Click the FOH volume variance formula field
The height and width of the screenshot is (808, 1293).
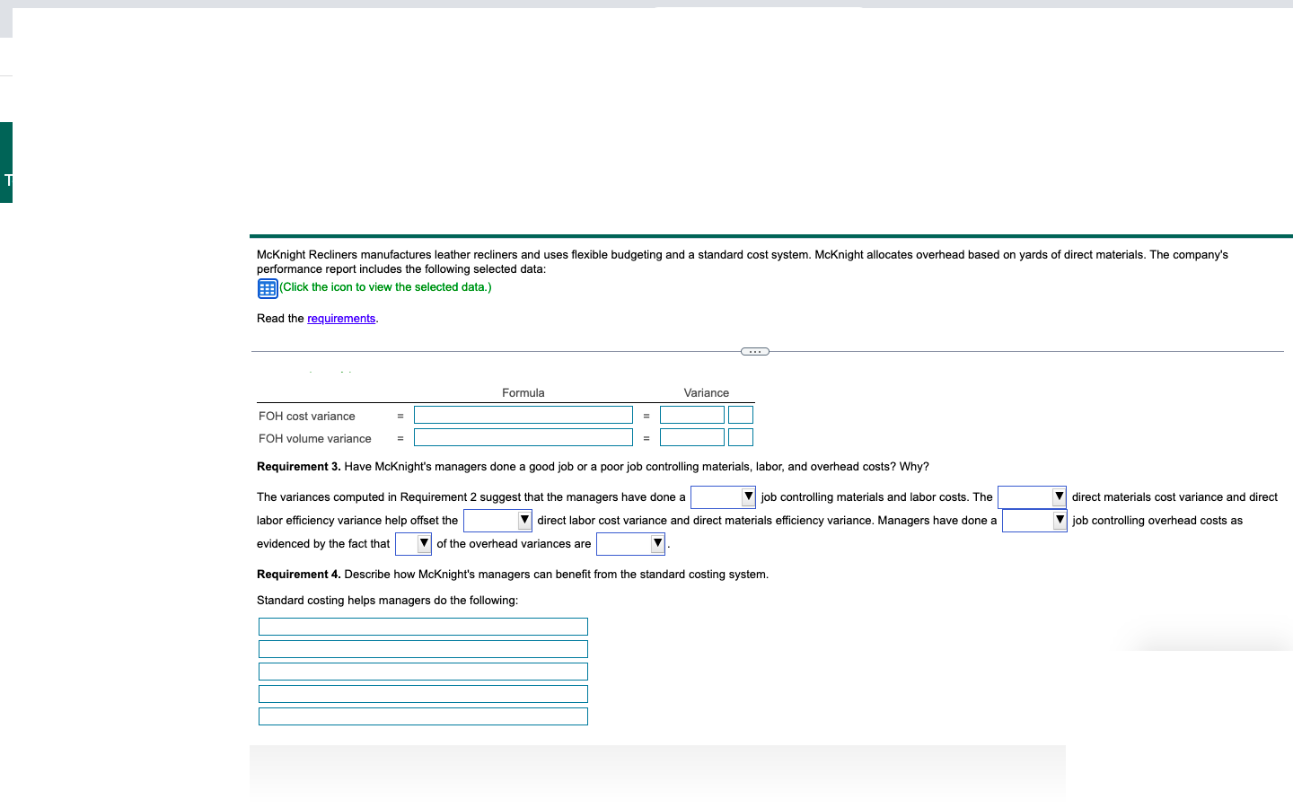point(523,437)
